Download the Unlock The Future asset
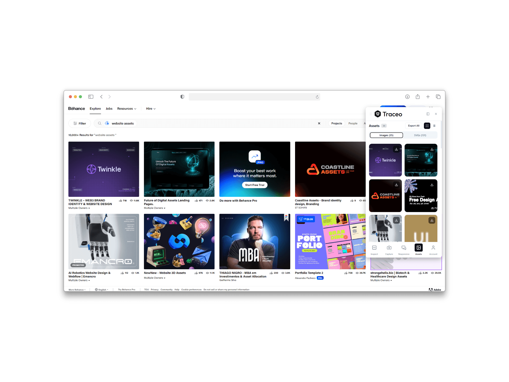 point(432,149)
